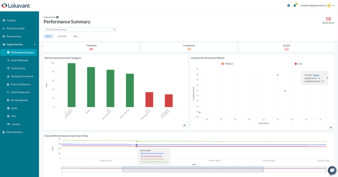
Task: Open the France country link
Action: pyautogui.click(x=316, y=75)
